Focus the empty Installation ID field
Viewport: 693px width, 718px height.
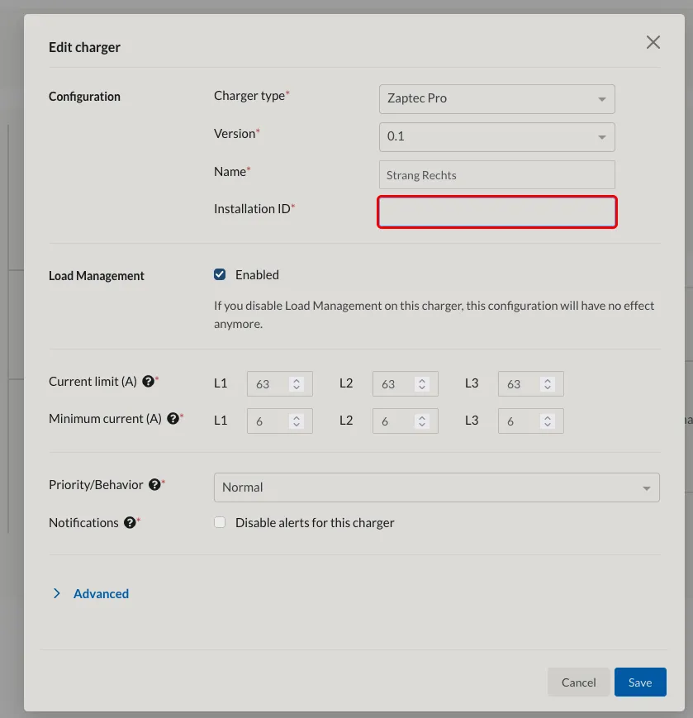point(496,212)
